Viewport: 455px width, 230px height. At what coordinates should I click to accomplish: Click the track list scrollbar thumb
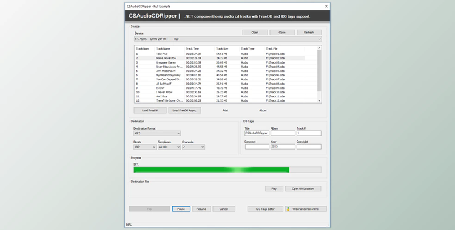(319, 70)
